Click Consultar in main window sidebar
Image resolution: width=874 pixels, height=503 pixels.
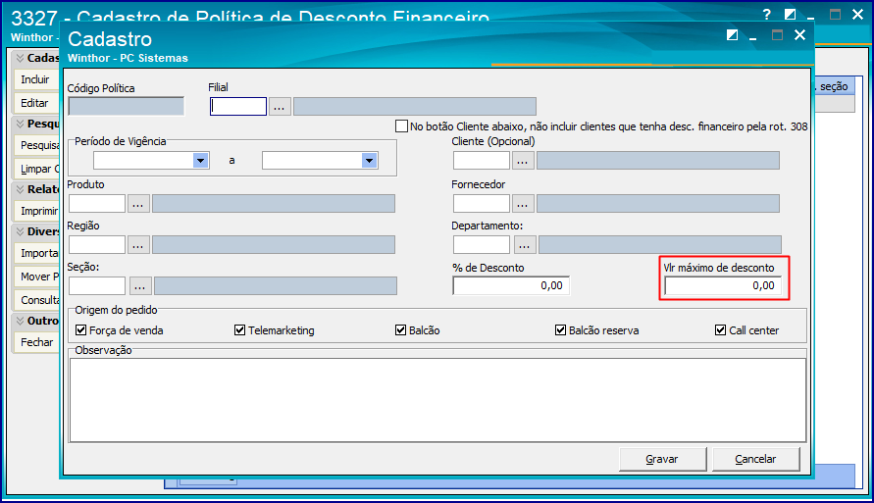click(x=36, y=300)
